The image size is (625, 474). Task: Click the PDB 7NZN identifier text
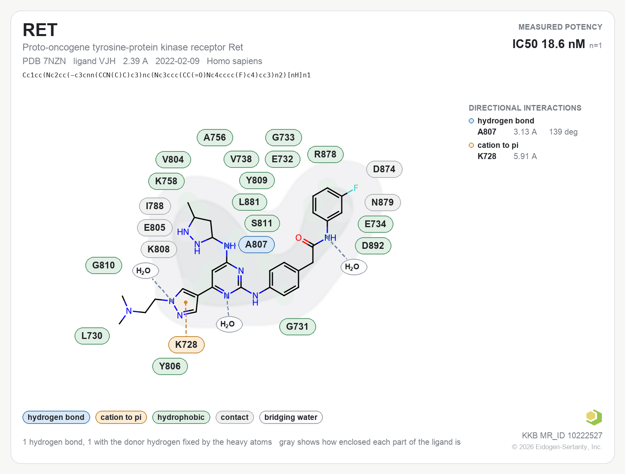tap(44, 61)
